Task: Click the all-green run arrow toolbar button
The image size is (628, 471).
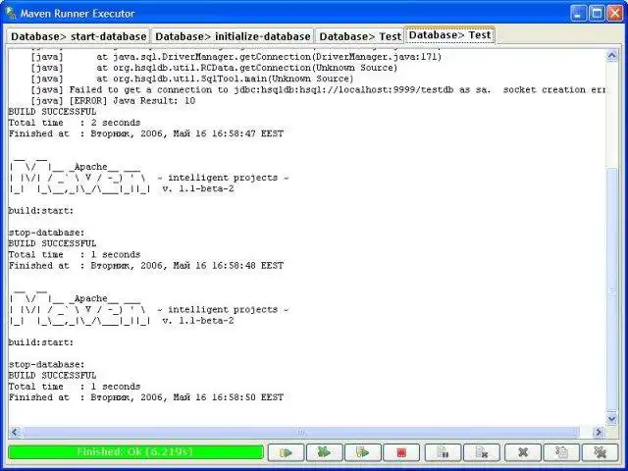Action: pos(325,452)
